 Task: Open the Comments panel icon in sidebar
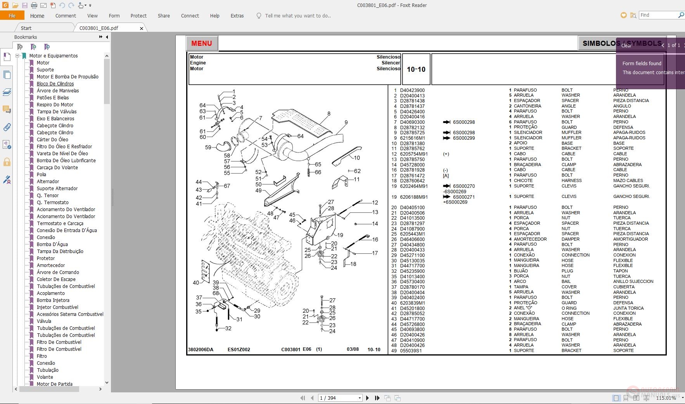(x=7, y=109)
